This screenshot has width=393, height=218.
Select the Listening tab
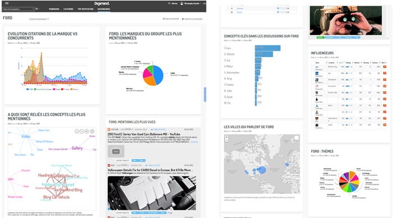coord(68,9)
